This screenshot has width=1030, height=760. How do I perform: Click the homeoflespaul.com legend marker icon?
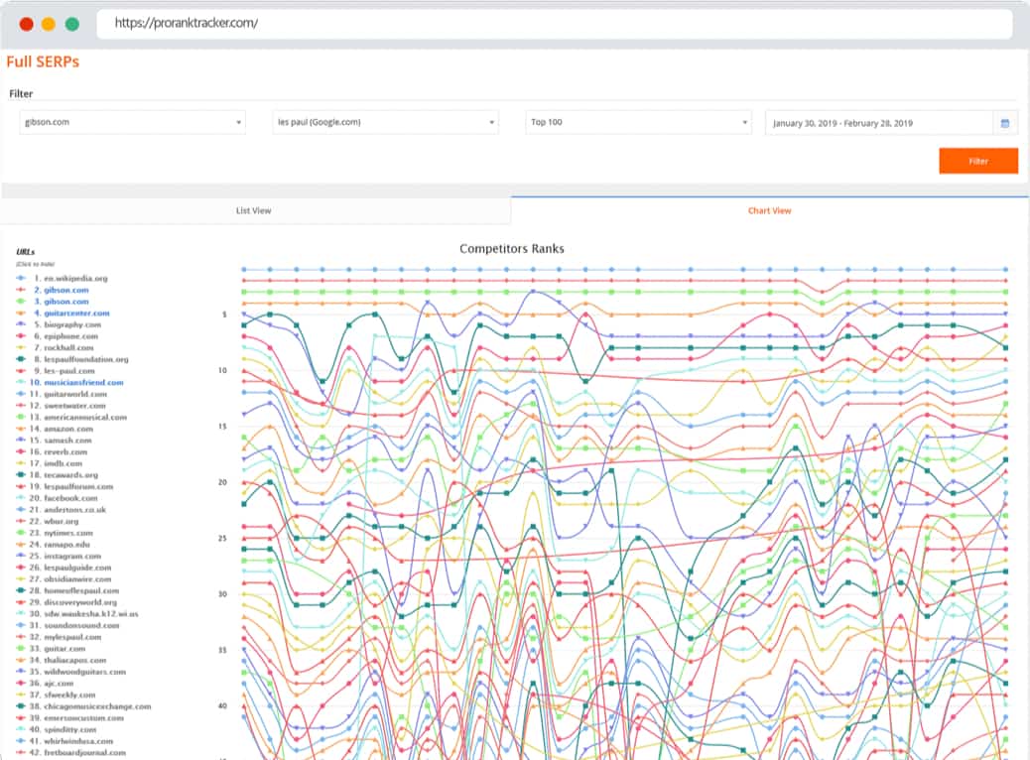(x=21, y=590)
